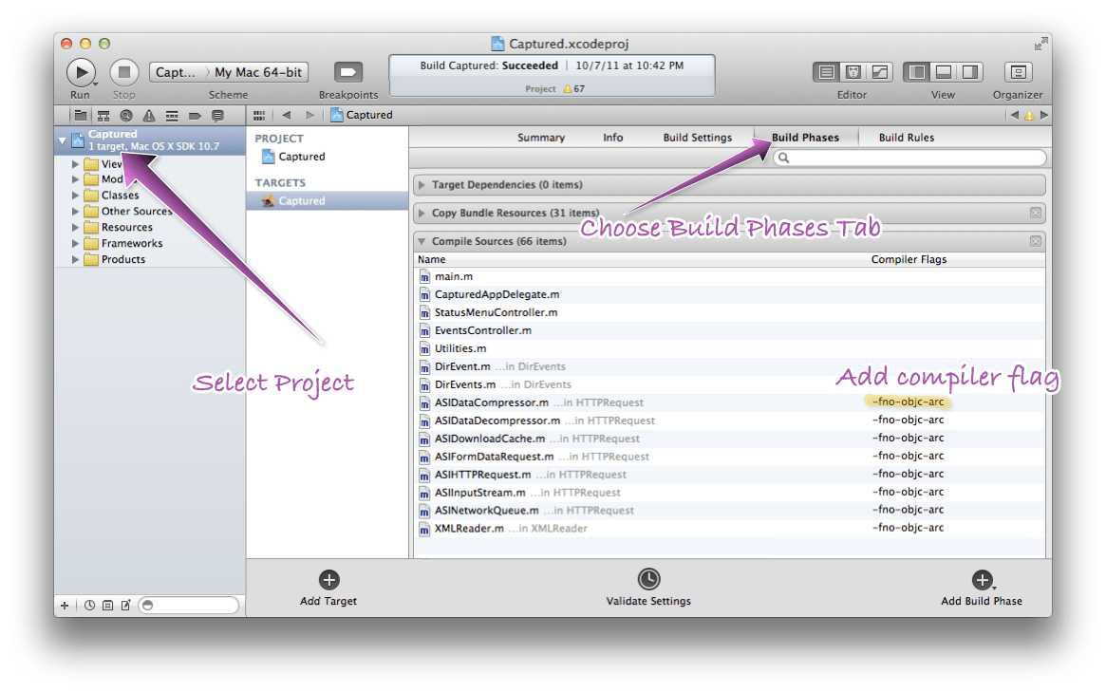Screen dimensions: 1106x692
Task: Expand the Products folder
Action: click(75, 259)
